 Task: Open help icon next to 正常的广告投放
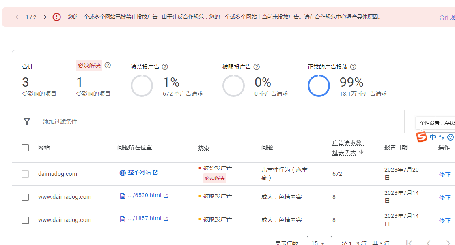(x=353, y=67)
